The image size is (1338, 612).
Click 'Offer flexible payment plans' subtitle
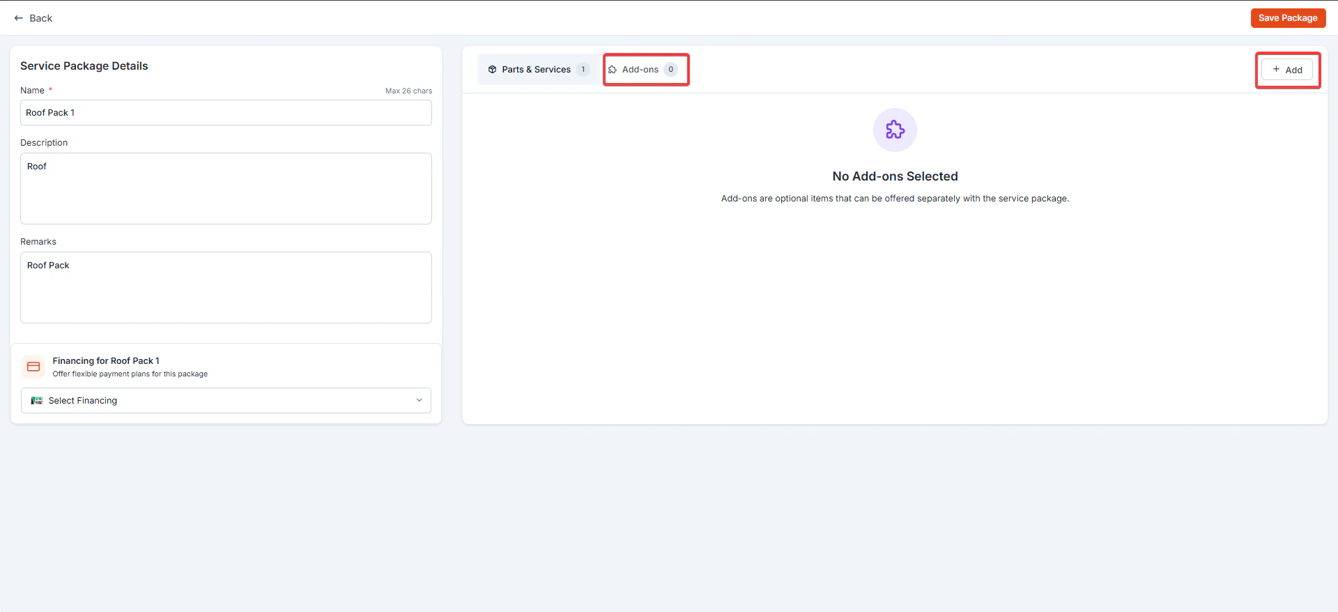(x=130, y=374)
